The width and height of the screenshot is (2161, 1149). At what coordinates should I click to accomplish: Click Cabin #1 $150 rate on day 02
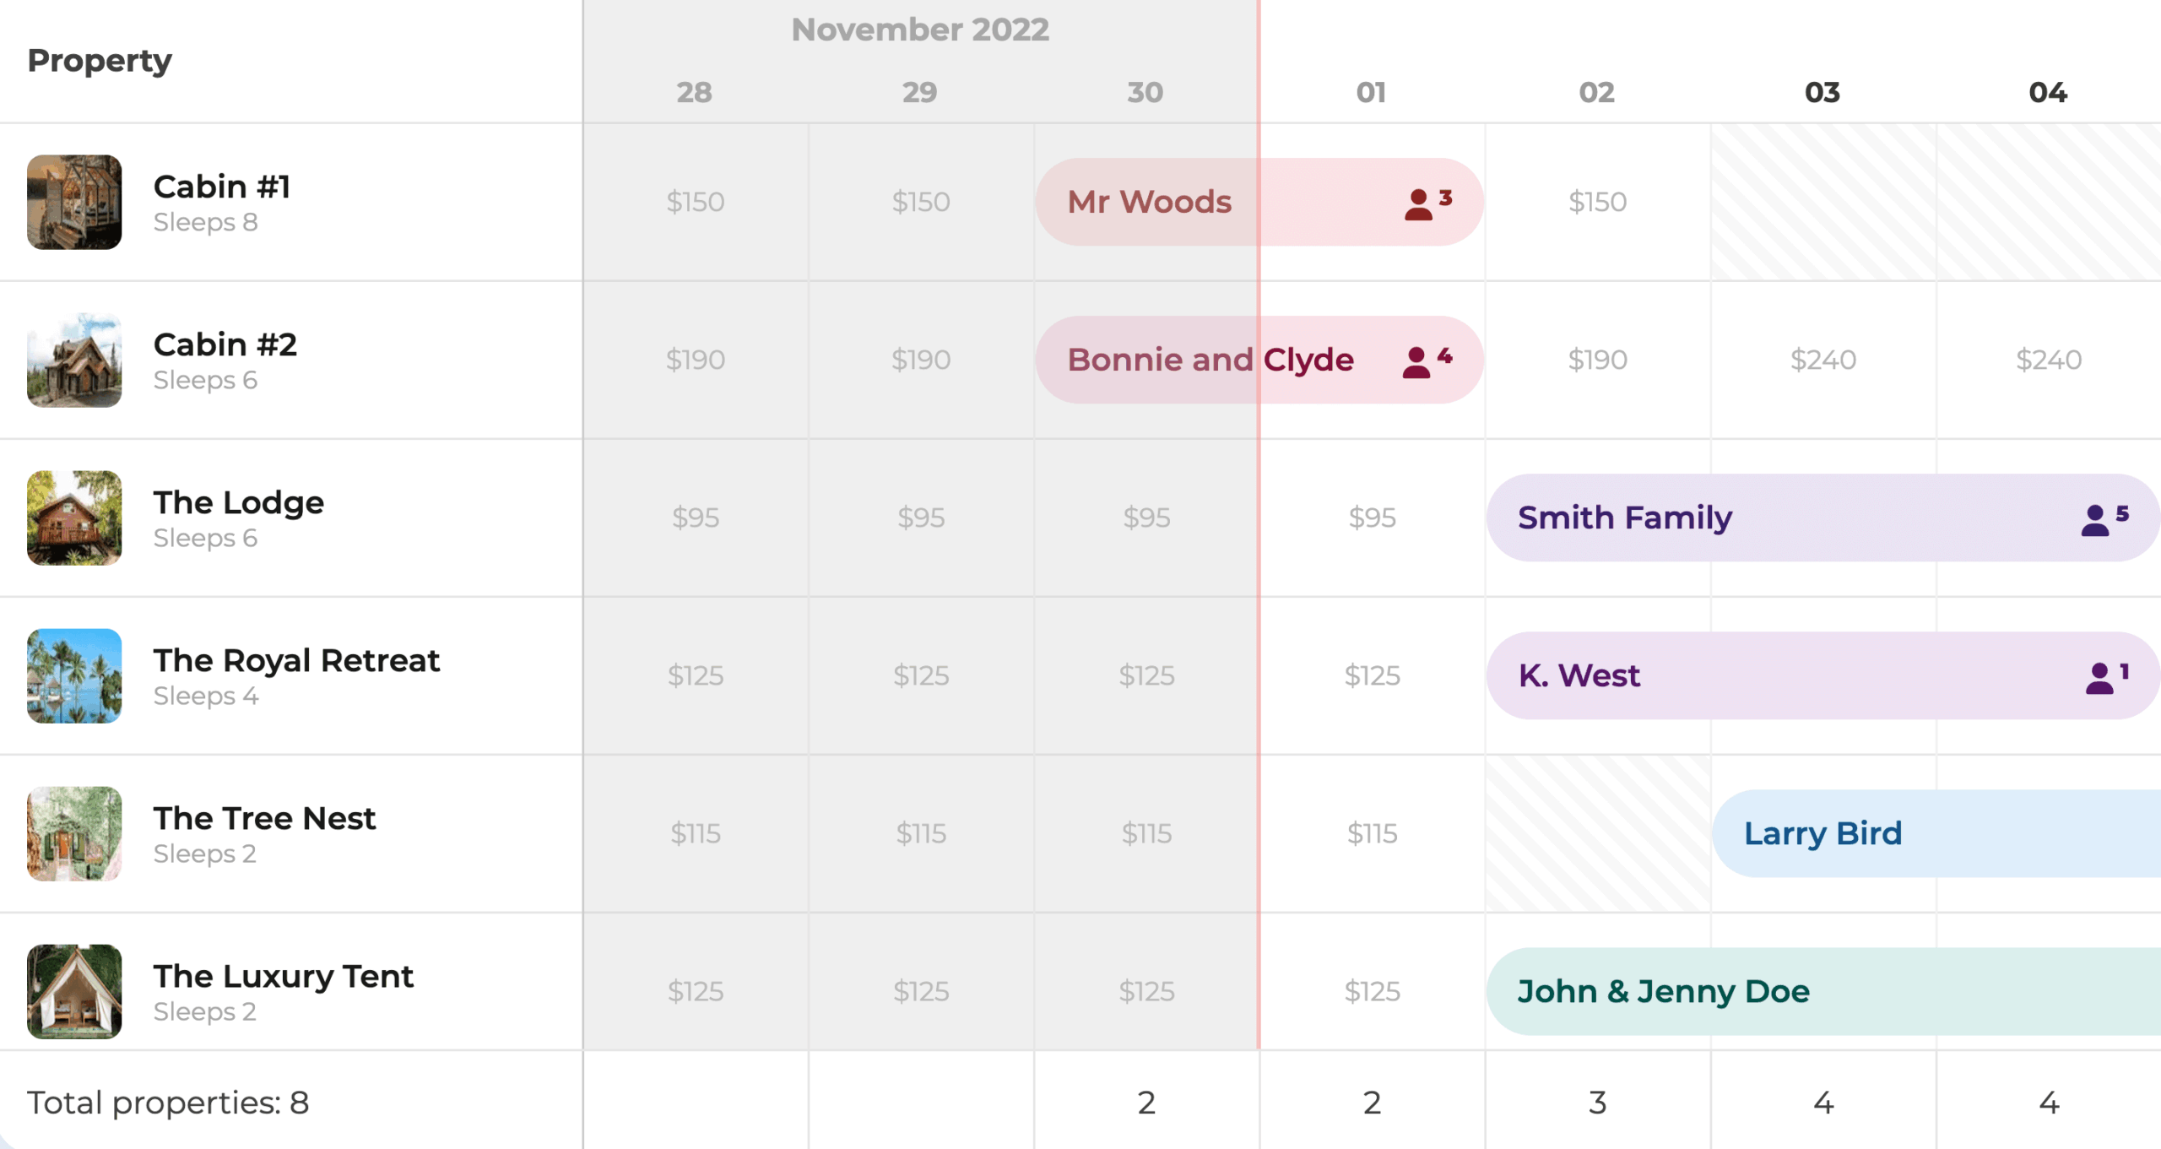1597,202
